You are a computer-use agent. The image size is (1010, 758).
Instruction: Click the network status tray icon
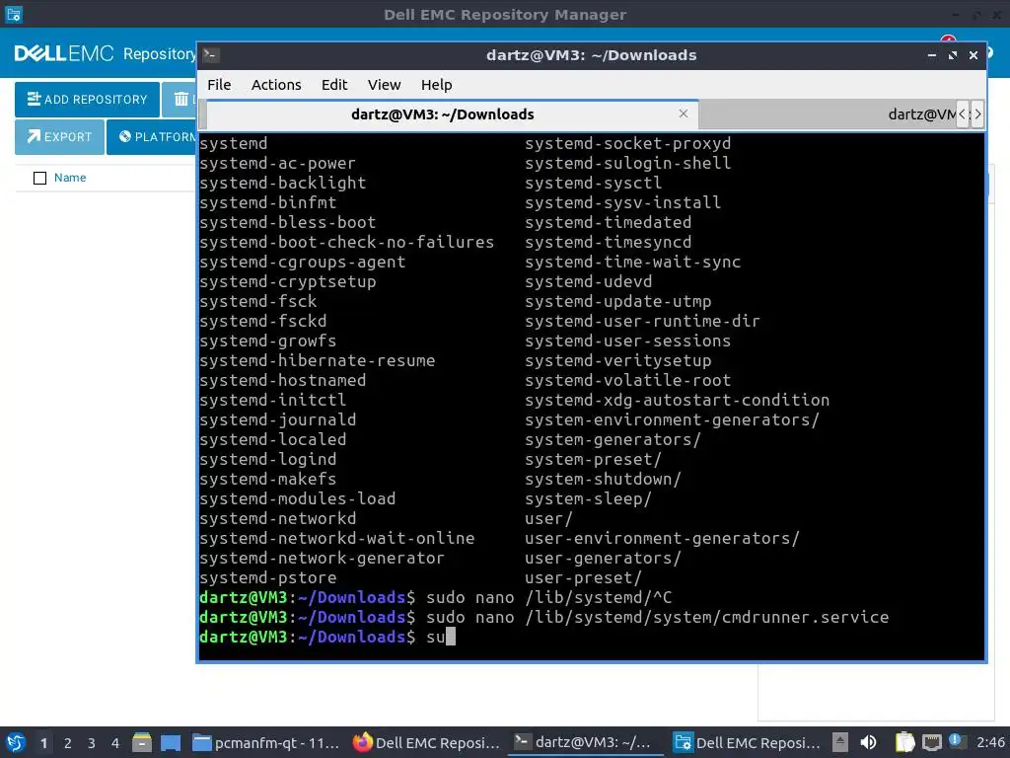tap(931, 742)
